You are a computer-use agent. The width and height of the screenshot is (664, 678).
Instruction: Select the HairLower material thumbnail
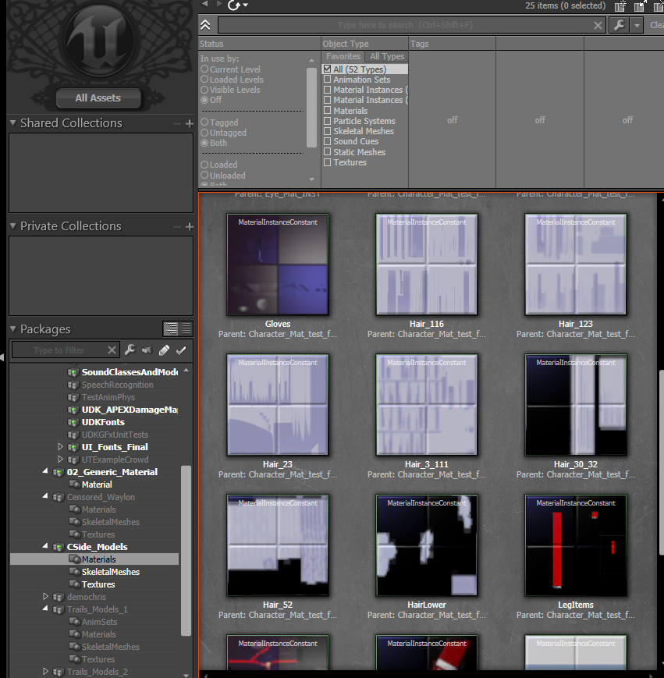coord(427,545)
